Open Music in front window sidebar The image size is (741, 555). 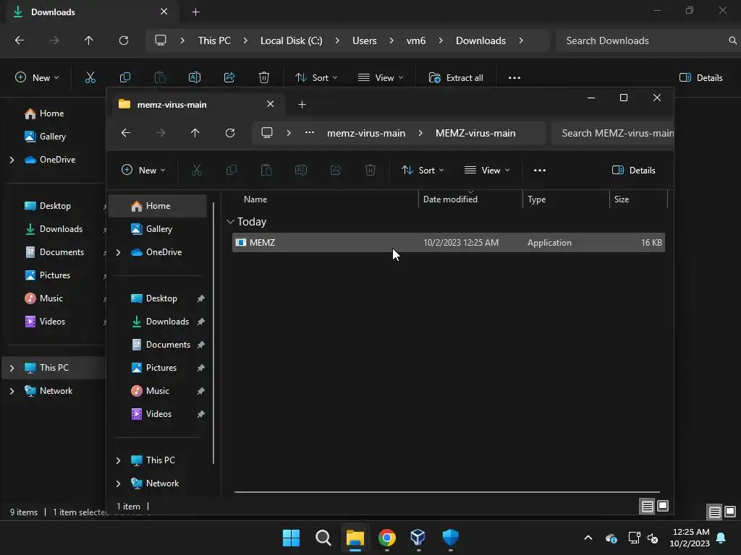click(157, 391)
